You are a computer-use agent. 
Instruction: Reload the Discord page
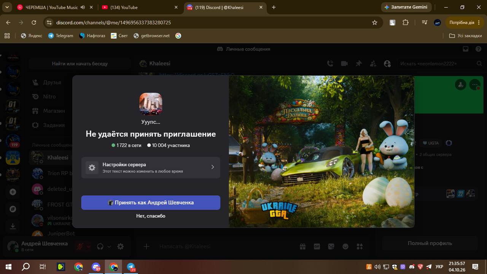tap(34, 22)
